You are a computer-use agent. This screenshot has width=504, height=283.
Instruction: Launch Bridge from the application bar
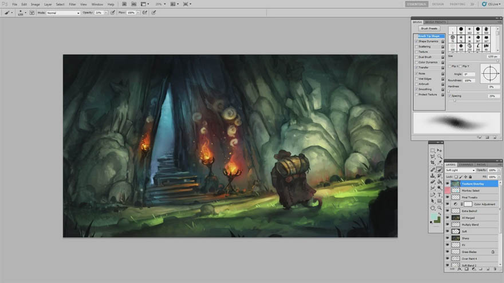(x=124, y=4)
